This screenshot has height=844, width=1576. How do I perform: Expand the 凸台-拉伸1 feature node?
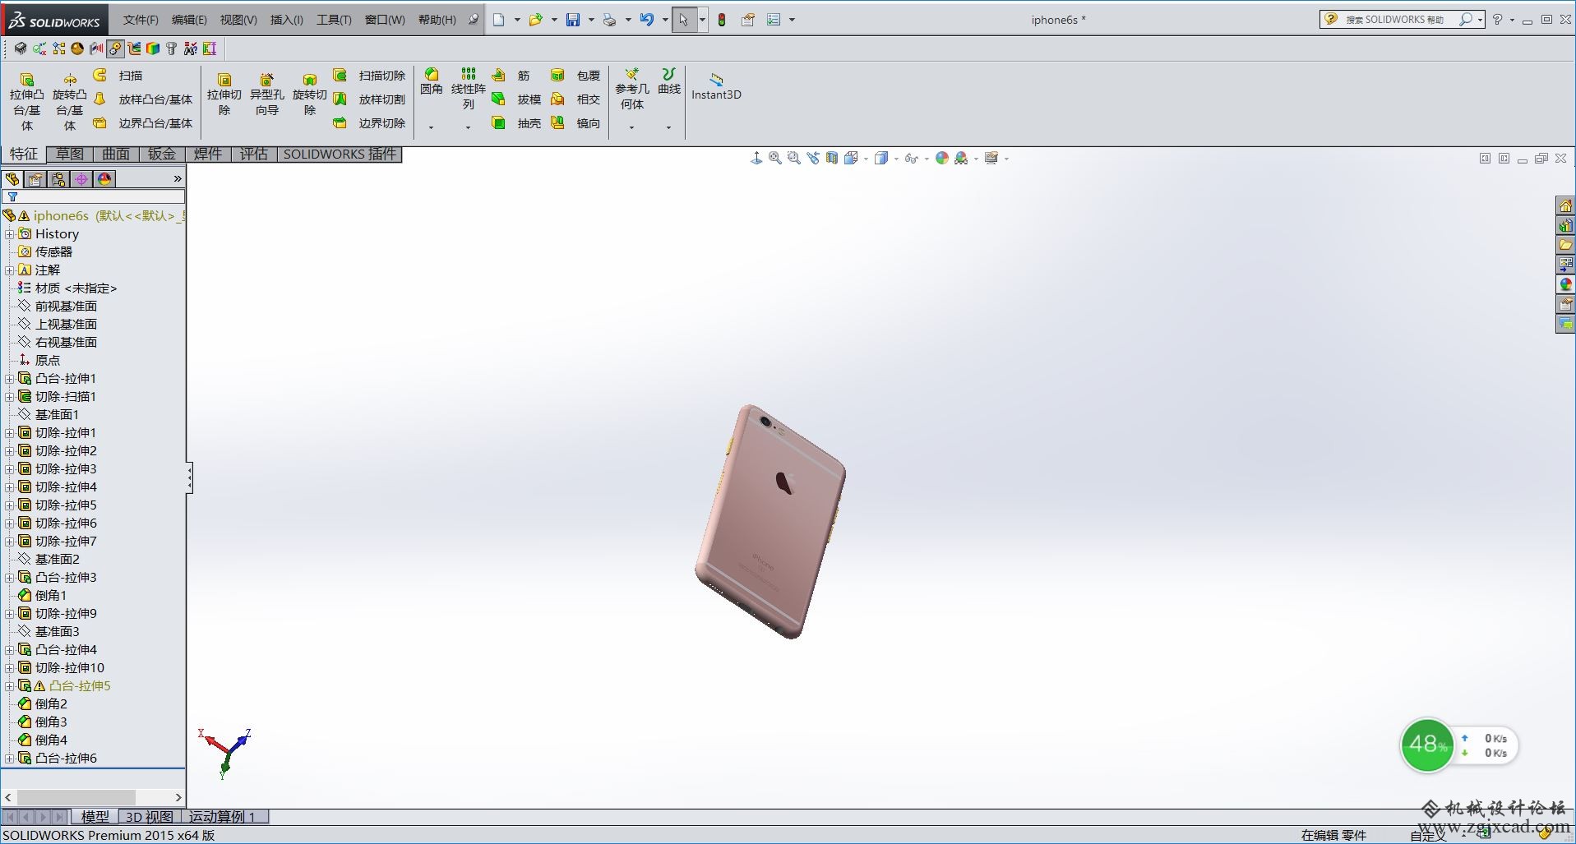coord(9,379)
